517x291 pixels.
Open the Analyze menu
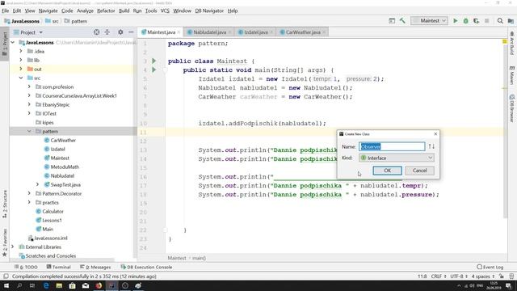(85, 11)
